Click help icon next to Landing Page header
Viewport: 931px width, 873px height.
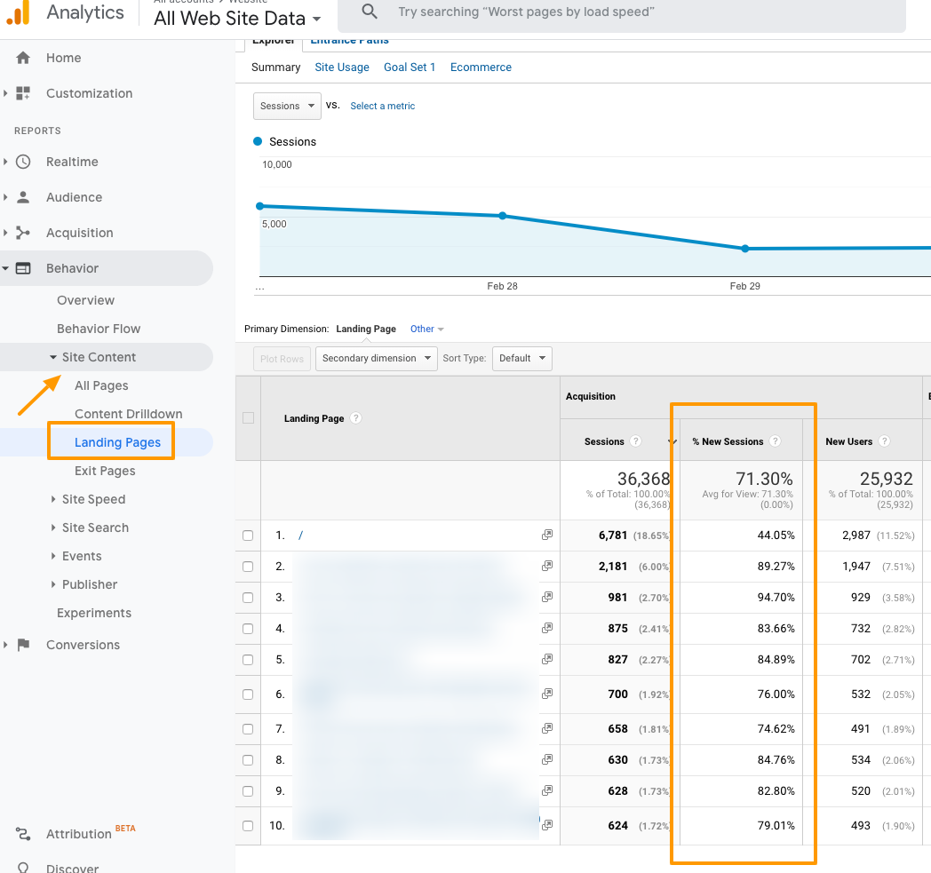355,417
